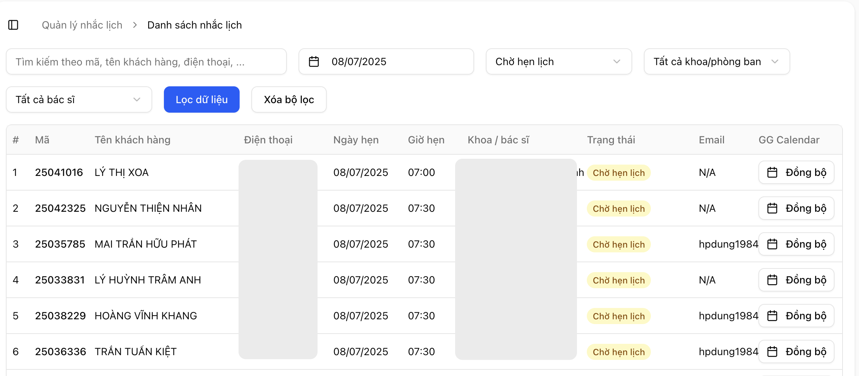Click the 'Ngày hẹn' column header

click(x=356, y=140)
